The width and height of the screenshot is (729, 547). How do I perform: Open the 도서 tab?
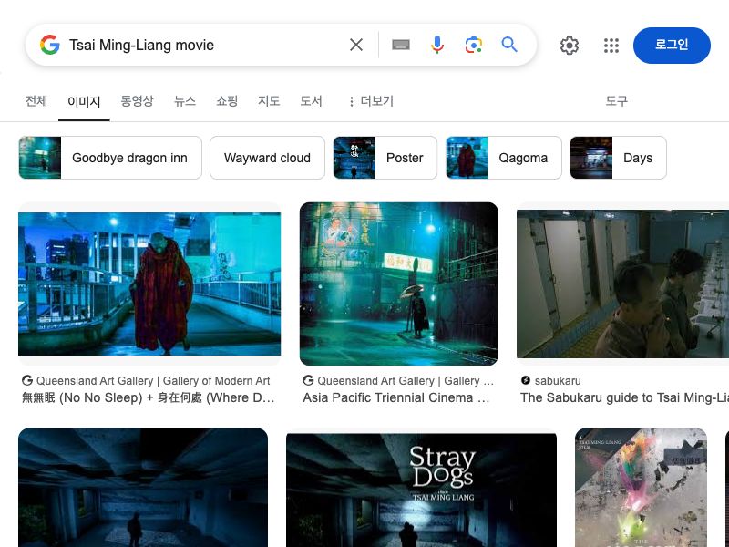click(x=311, y=101)
